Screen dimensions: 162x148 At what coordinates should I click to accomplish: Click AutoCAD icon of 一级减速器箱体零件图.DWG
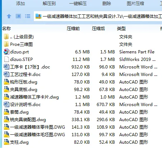pyautogui.click(x=6, y=127)
